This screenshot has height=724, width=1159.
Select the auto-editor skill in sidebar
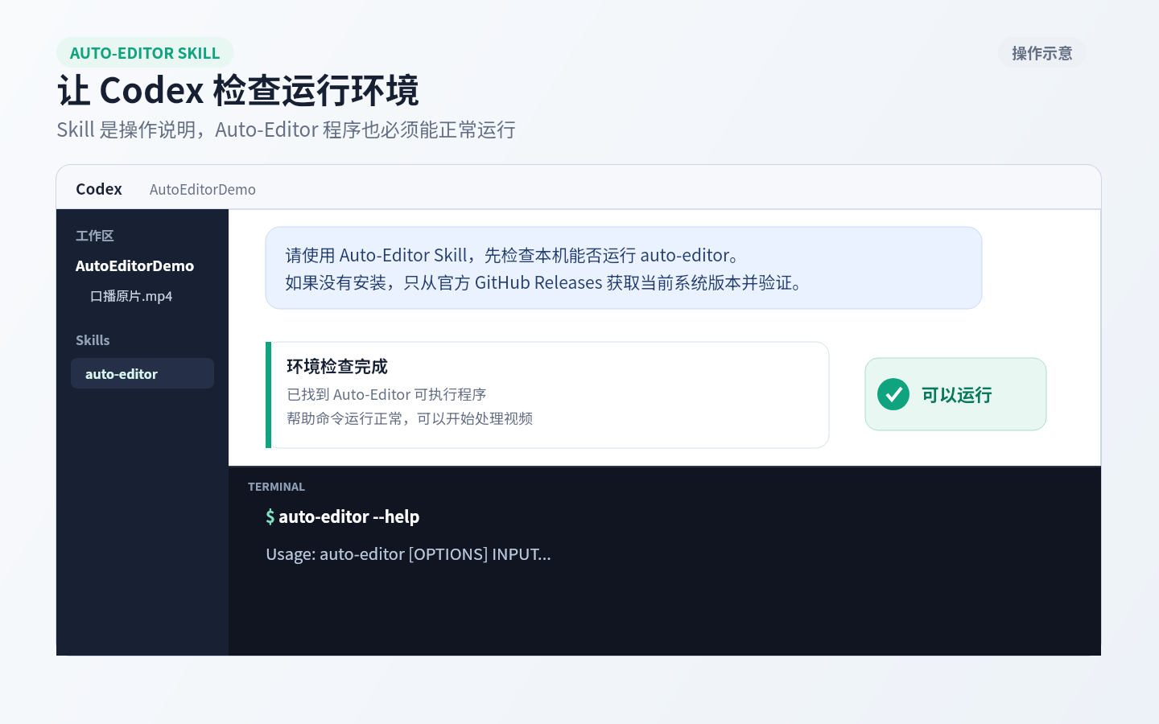(x=142, y=373)
